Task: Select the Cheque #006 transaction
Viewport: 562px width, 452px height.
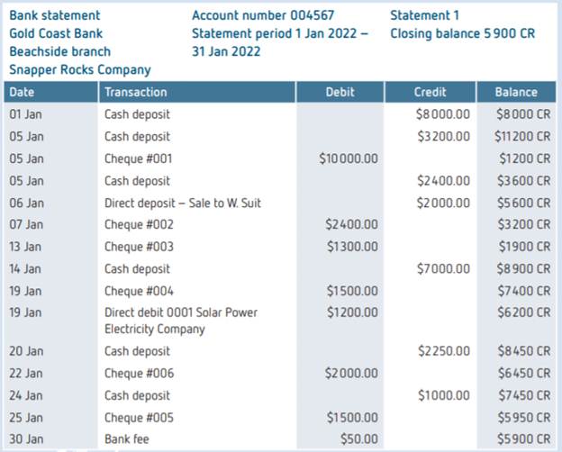Action: point(139,373)
